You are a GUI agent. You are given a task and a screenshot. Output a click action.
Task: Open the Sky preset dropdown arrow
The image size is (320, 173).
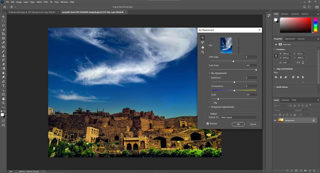coord(239,45)
